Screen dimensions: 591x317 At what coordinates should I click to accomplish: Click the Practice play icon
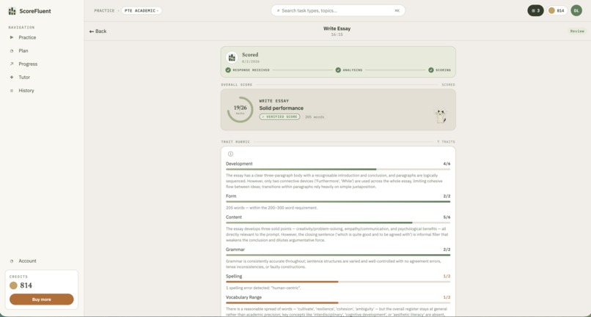(12, 37)
